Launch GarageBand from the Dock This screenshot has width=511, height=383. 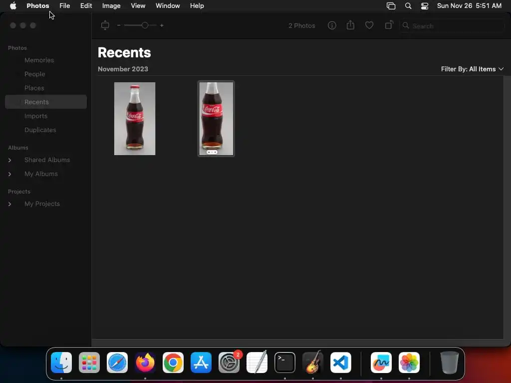(313, 363)
